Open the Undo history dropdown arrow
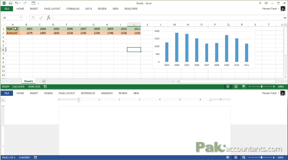The width and height of the screenshot is (288, 160). pyautogui.click(x=20, y=3)
